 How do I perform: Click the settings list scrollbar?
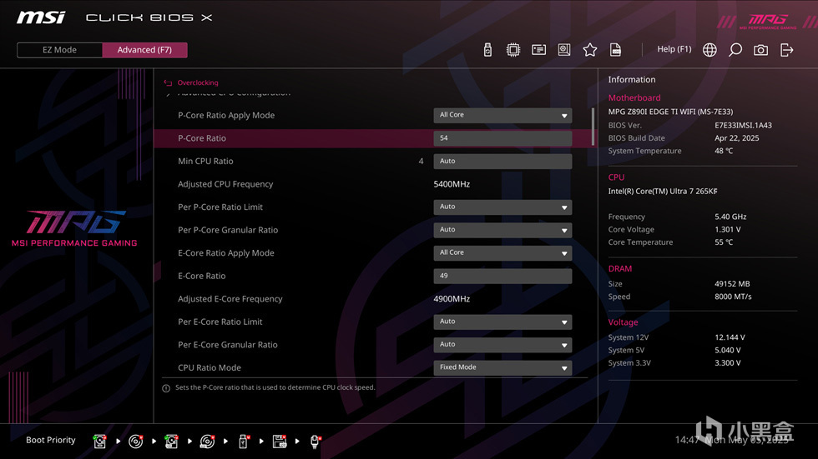click(x=593, y=127)
